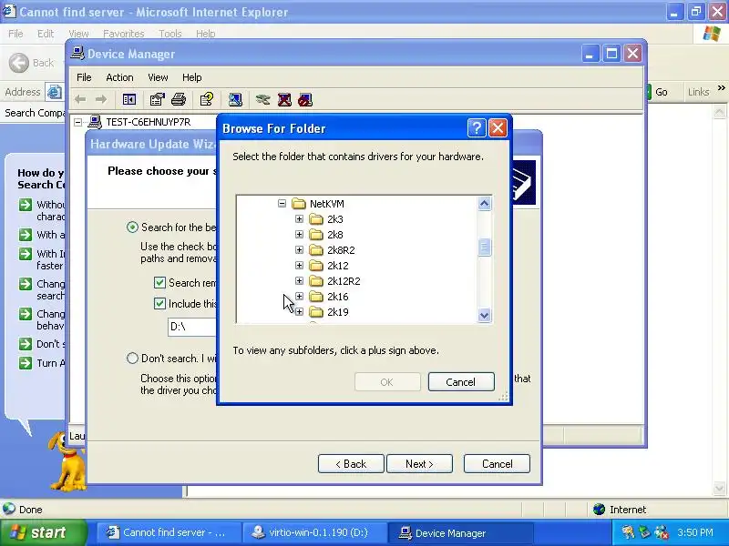
Task: Collapse the TEST-C6EHNUYP7R computer node
Action: pyautogui.click(x=78, y=122)
